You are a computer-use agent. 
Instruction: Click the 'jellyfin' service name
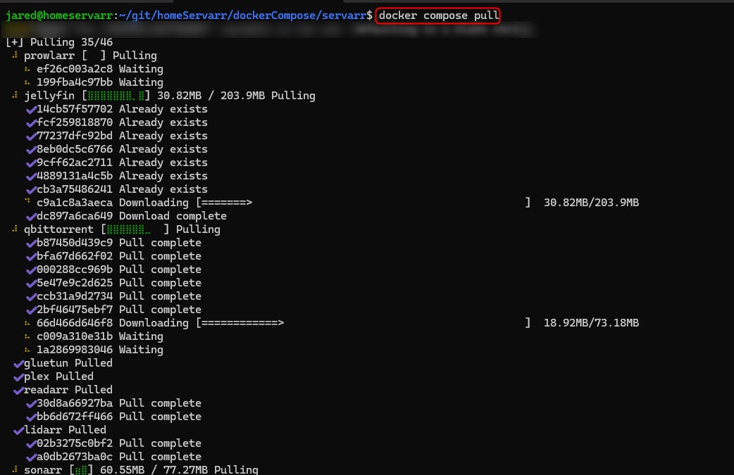(x=49, y=96)
